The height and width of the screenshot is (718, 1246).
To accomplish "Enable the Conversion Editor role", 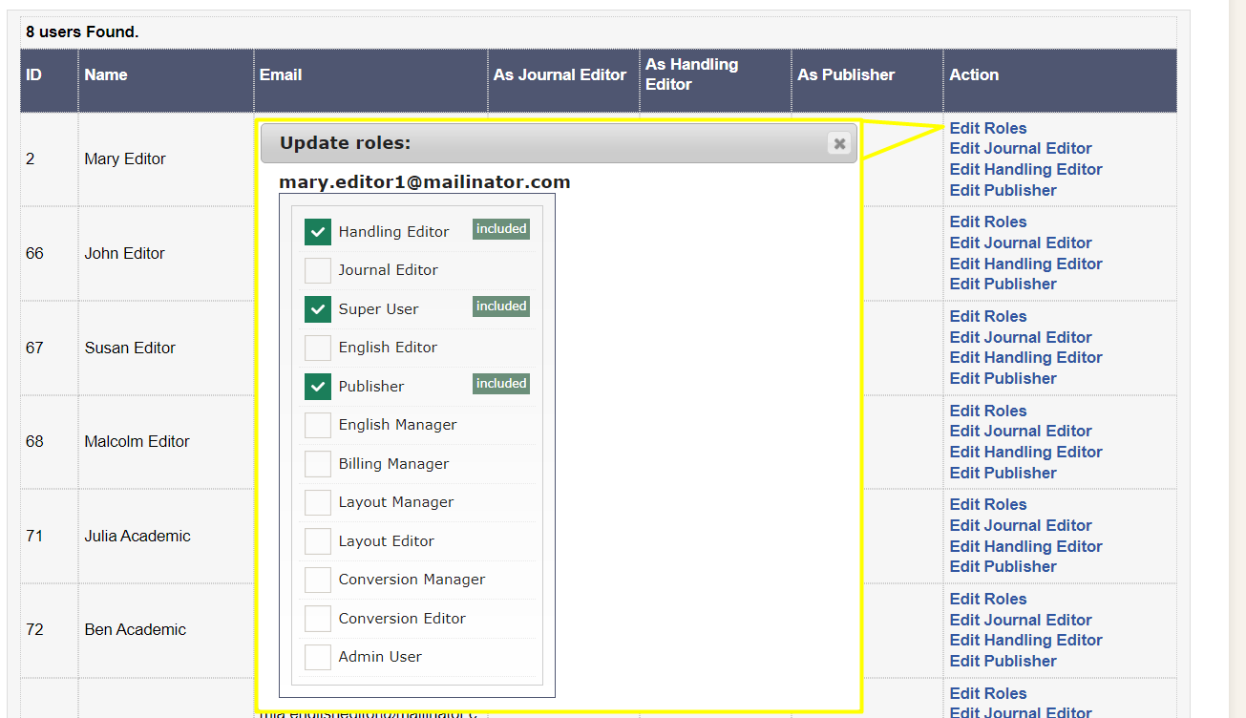I will (x=318, y=619).
